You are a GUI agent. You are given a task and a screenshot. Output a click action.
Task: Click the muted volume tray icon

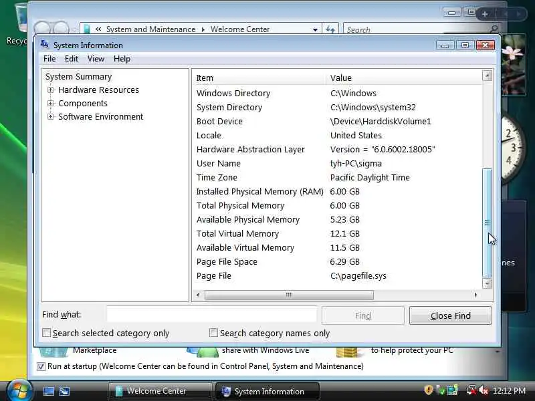click(x=483, y=390)
